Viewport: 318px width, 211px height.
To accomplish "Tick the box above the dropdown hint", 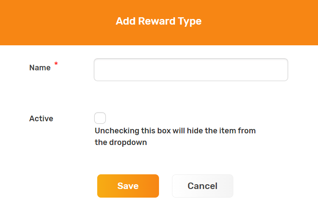I will point(100,118).
